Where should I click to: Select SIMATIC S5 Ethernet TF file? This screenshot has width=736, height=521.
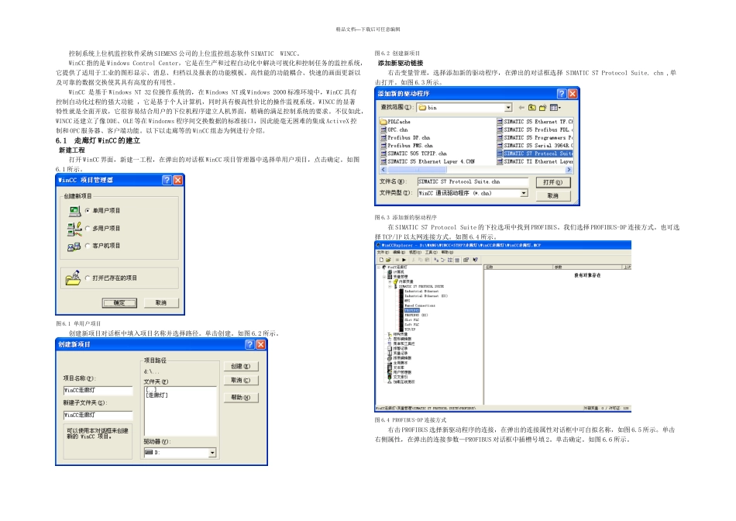pyautogui.click(x=535, y=122)
